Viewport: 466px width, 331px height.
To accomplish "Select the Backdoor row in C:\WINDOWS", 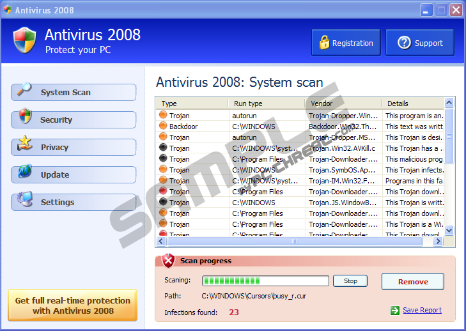I will click(x=300, y=127).
